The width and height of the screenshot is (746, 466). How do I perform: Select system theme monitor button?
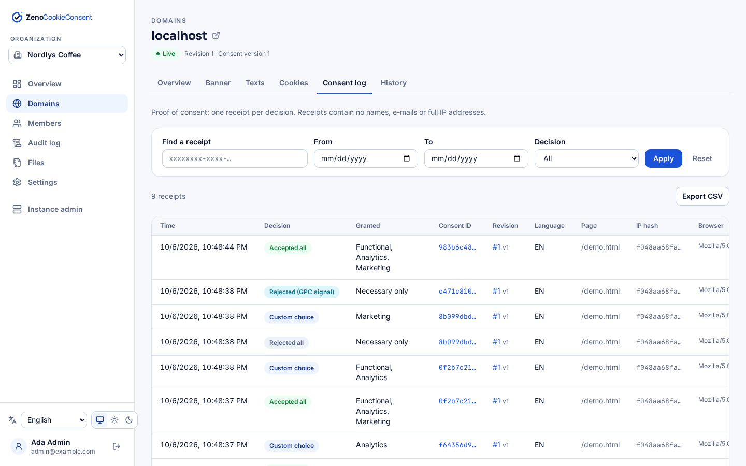point(100,420)
